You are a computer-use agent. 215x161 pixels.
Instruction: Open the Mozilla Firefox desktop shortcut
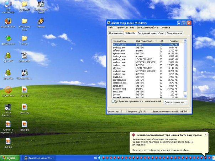point(7,21)
